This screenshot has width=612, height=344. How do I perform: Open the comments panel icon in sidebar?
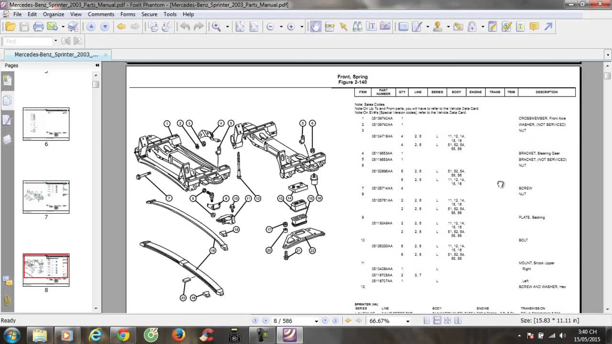pyautogui.click(x=7, y=281)
